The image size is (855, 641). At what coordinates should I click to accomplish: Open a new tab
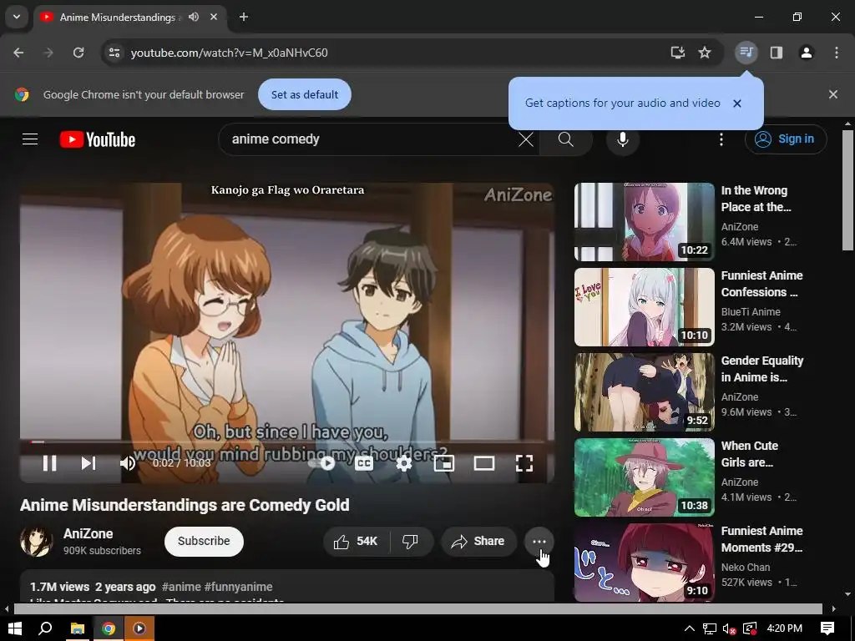(x=244, y=17)
